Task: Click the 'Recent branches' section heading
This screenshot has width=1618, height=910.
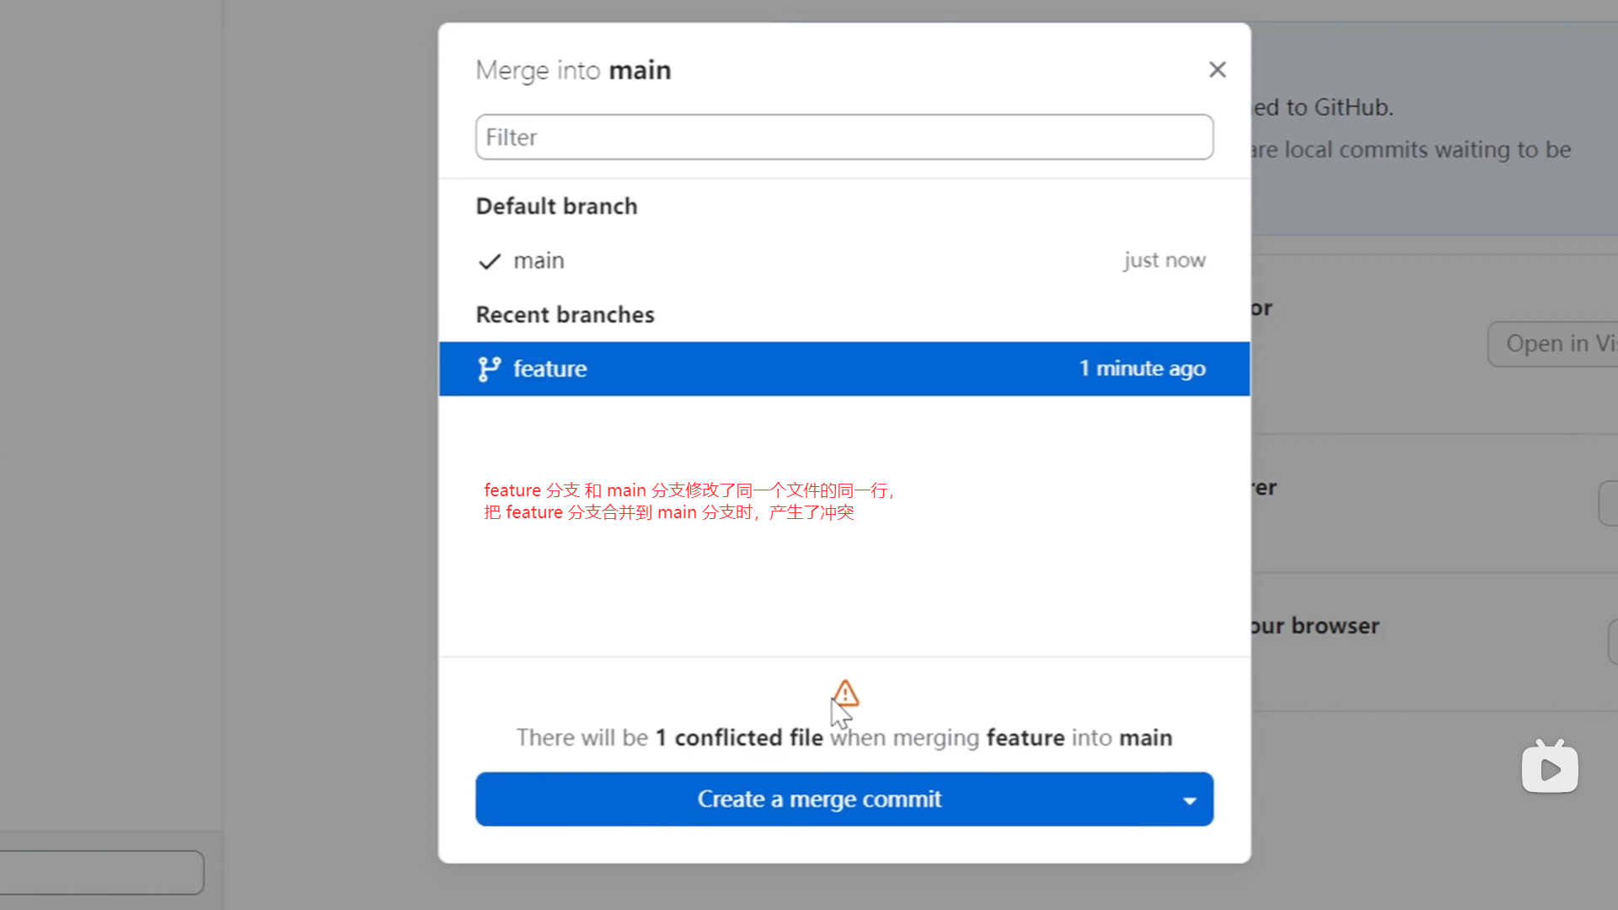Action: (565, 314)
